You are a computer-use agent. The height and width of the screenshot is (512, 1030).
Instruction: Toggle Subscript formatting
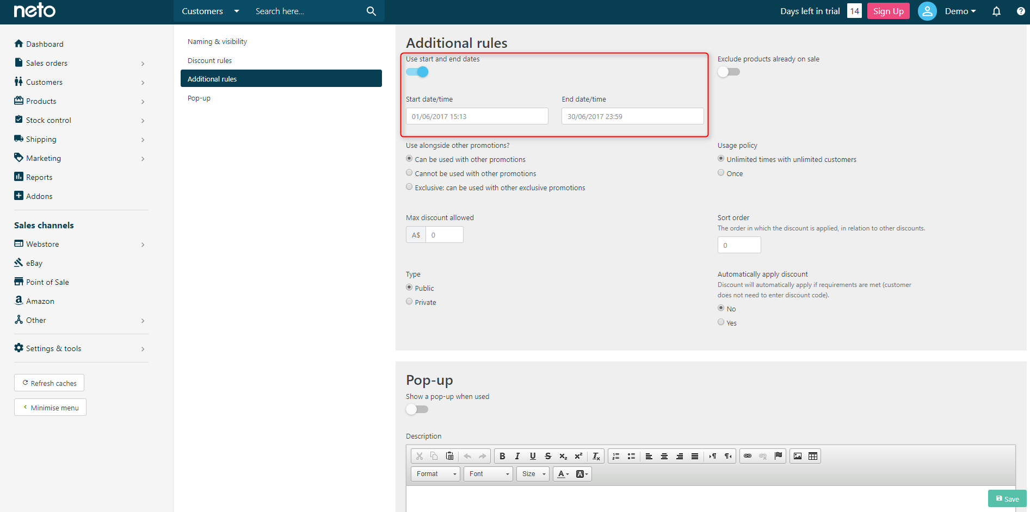tap(563, 456)
